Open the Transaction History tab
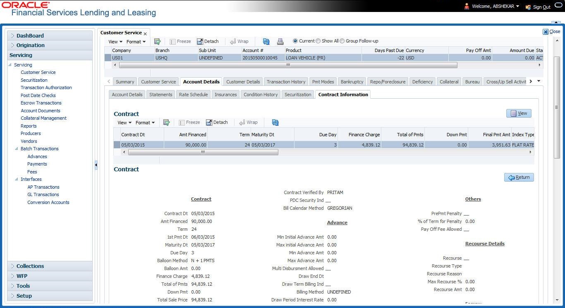Viewport: 565px width, 308px height. [x=286, y=82]
